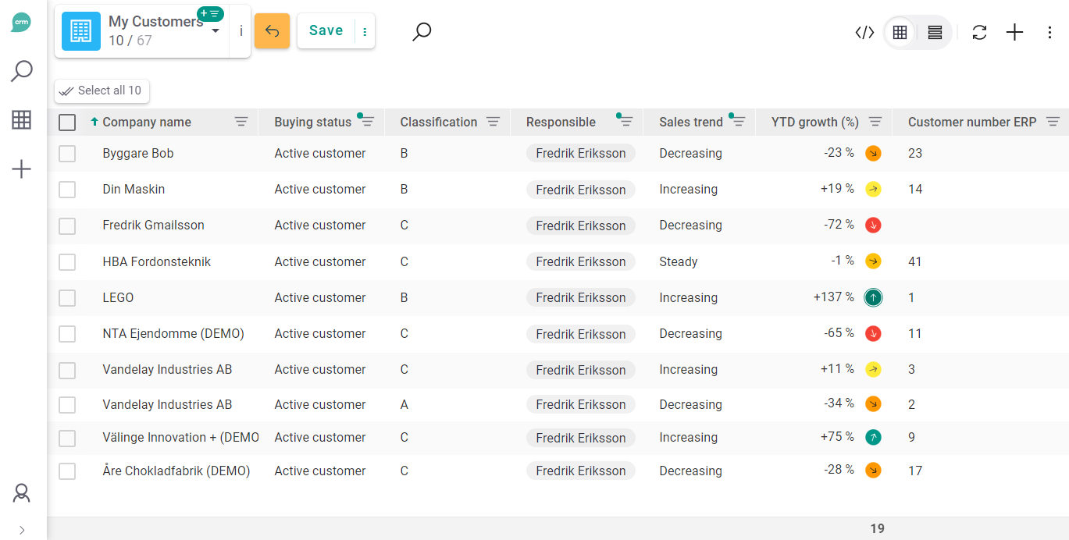Open the YTD growth column filter
1069x540 pixels.
[x=875, y=122]
